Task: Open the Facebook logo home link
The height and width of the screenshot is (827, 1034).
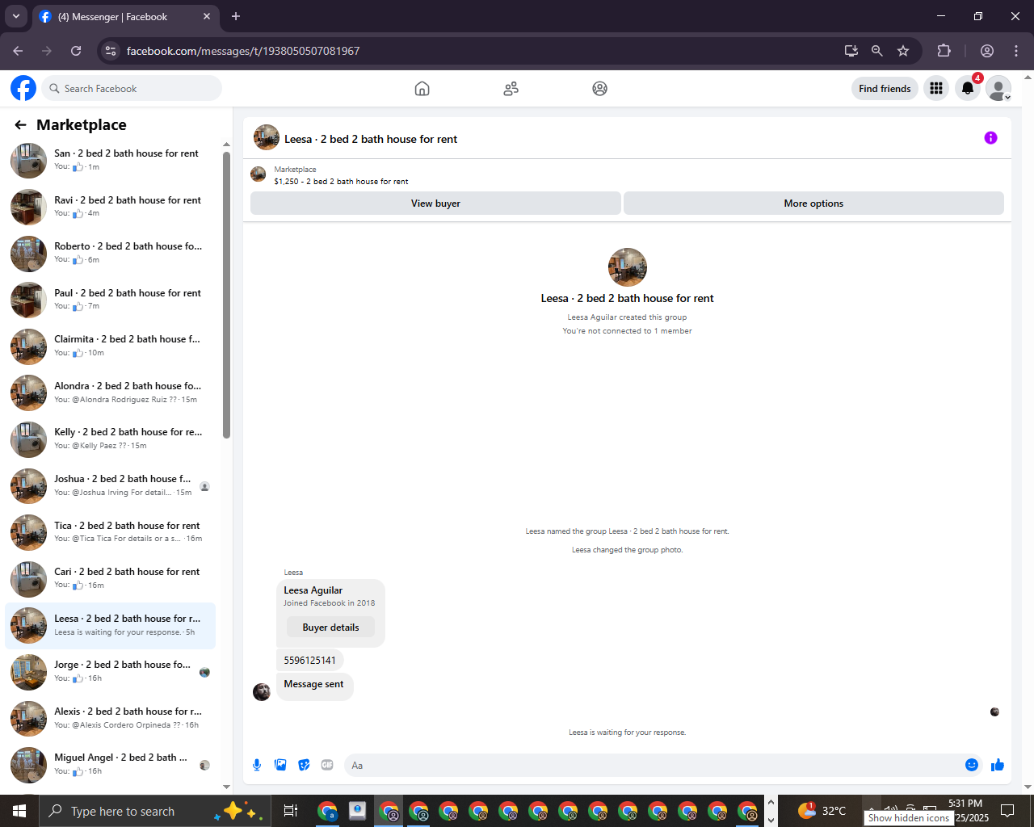Action: click(x=23, y=88)
